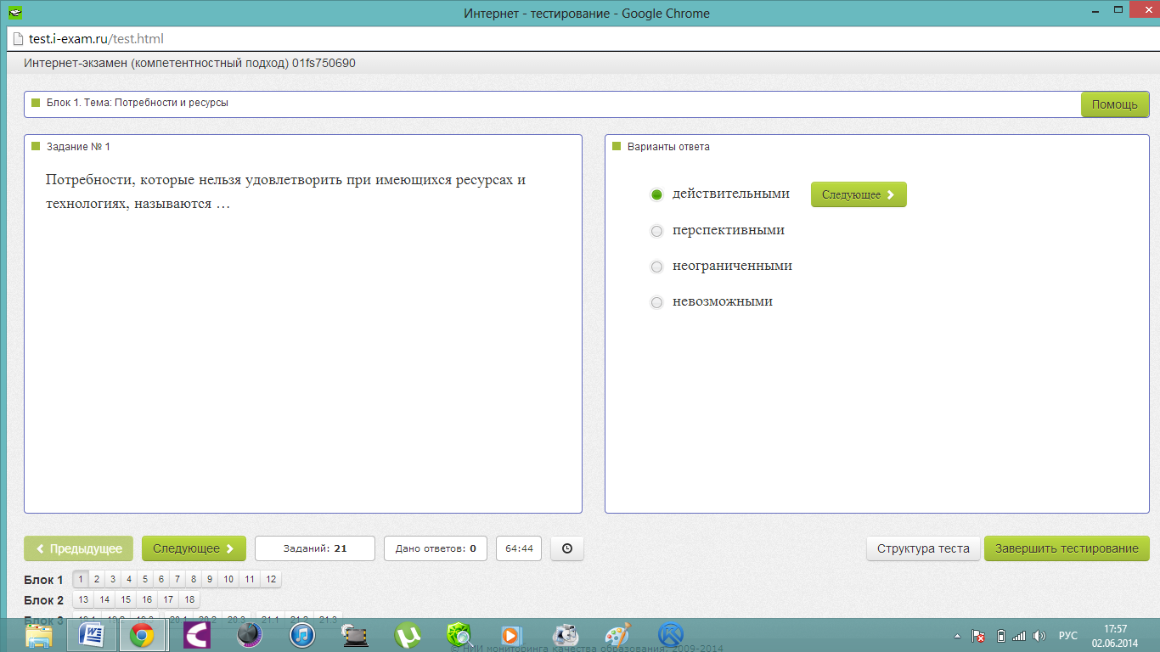Open the orange media player taskbar icon
Image resolution: width=1160 pixels, height=652 pixels.
pos(512,635)
